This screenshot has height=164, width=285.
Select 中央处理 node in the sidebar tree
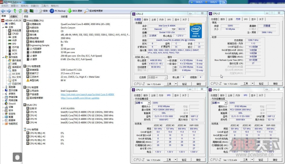[x=16, y=31]
